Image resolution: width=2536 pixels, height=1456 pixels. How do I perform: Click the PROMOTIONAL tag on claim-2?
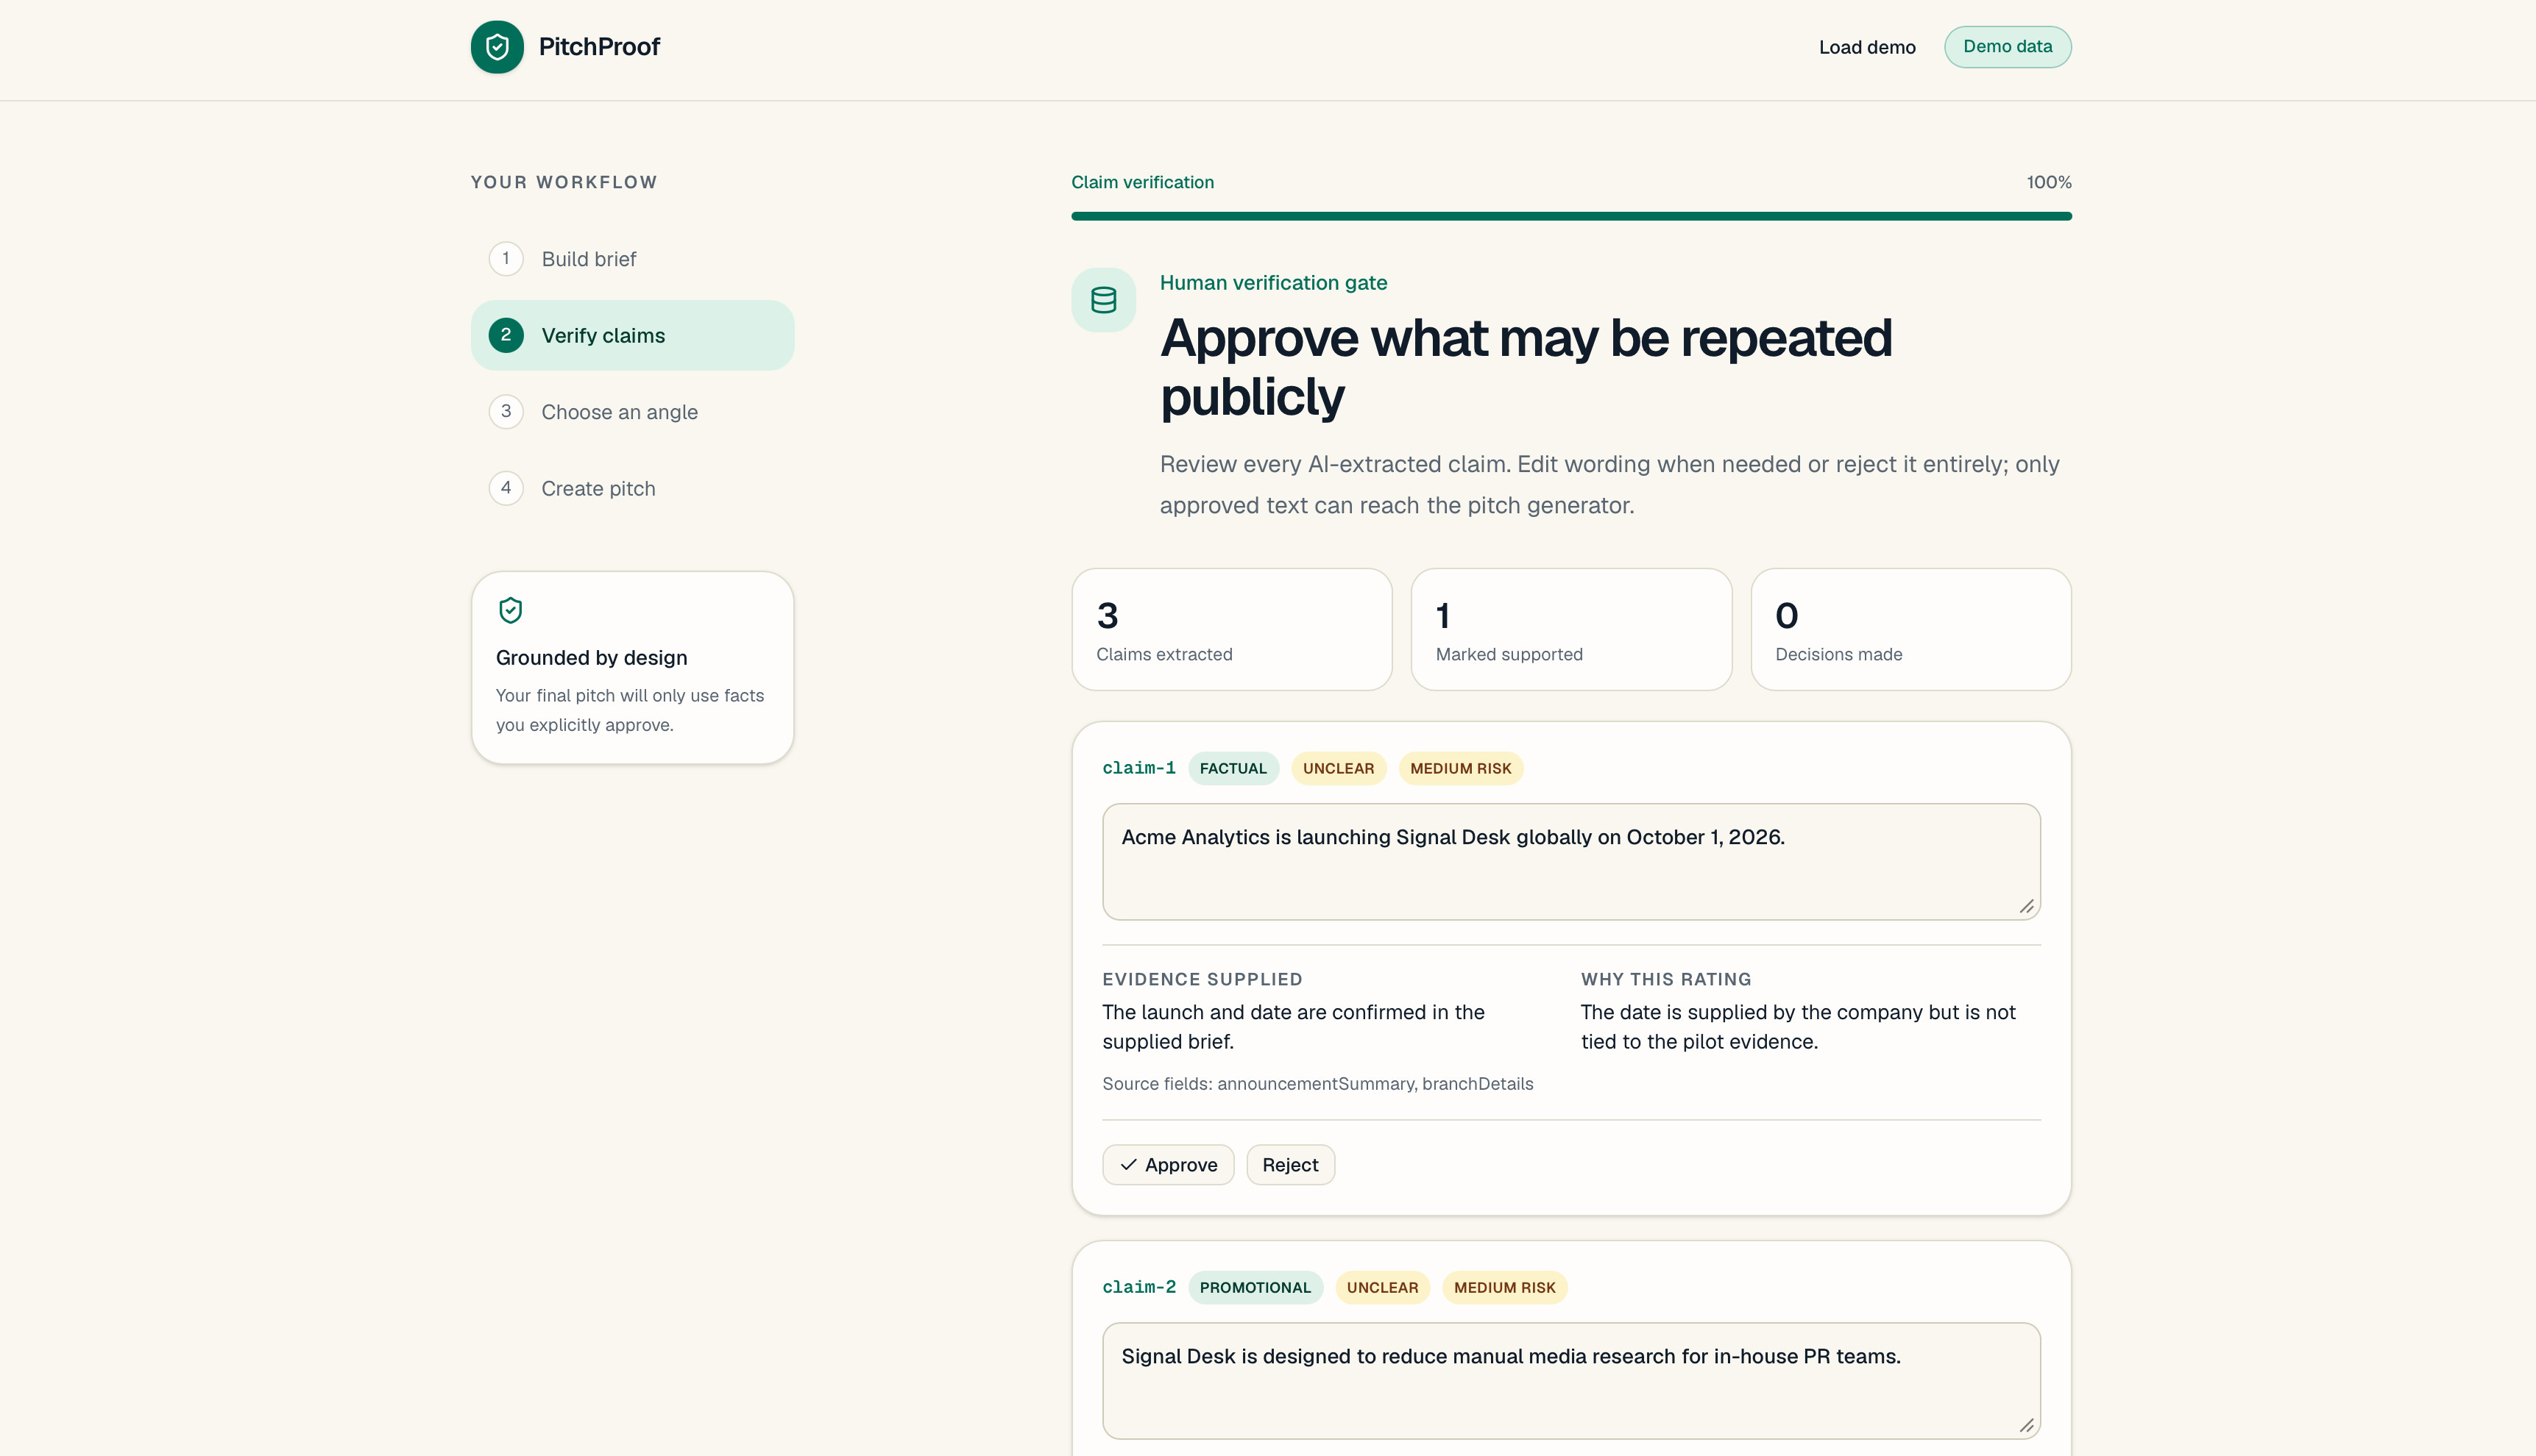coord(1255,1288)
